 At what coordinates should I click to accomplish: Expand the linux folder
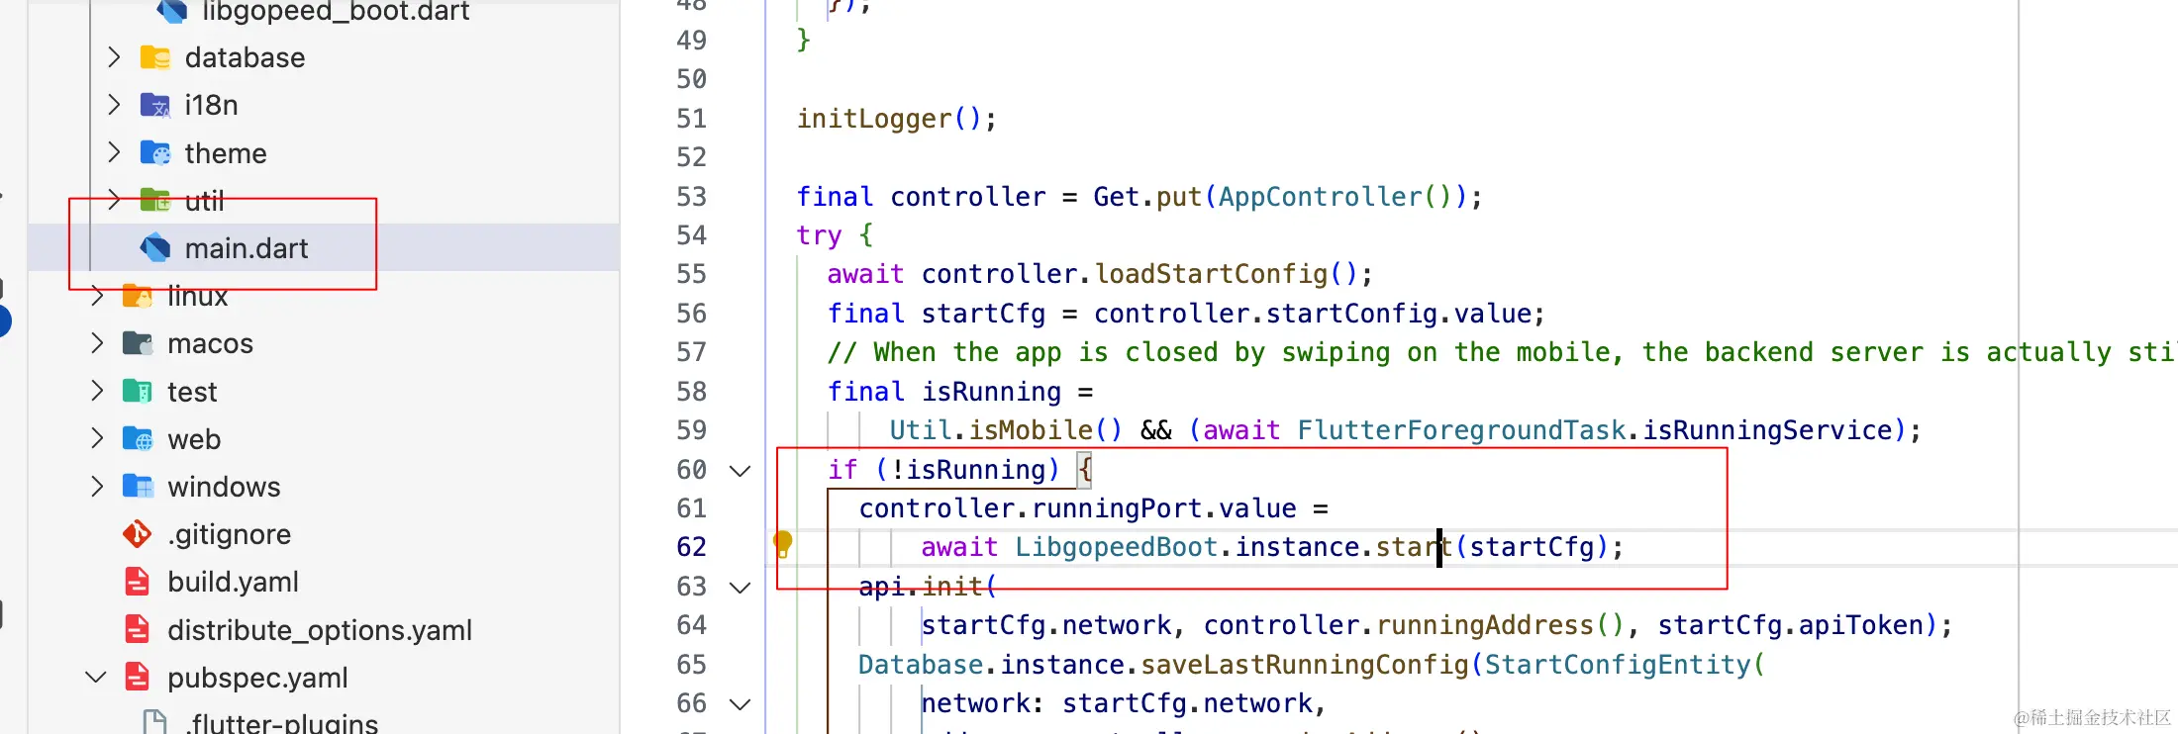point(97,296)
